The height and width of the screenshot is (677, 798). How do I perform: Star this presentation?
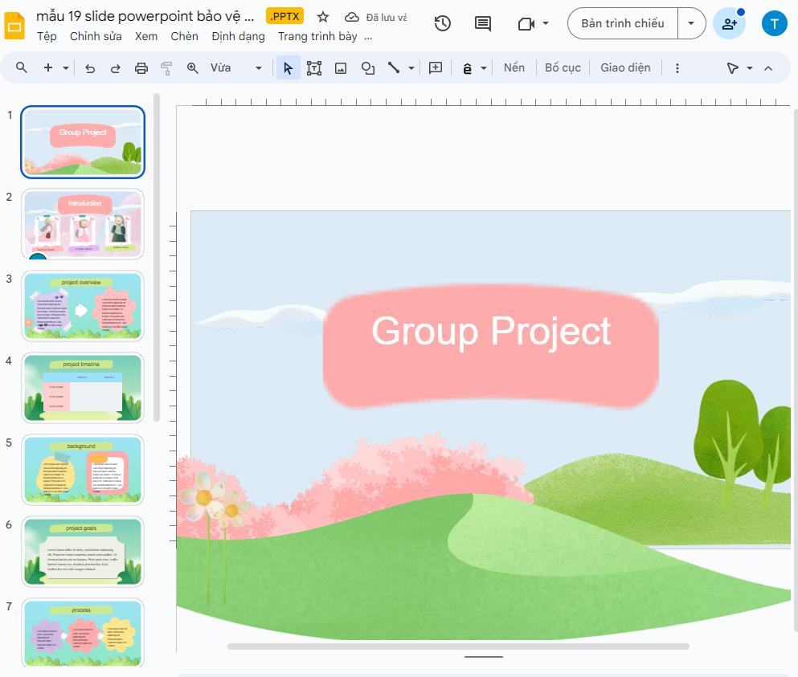pos(322,16)
